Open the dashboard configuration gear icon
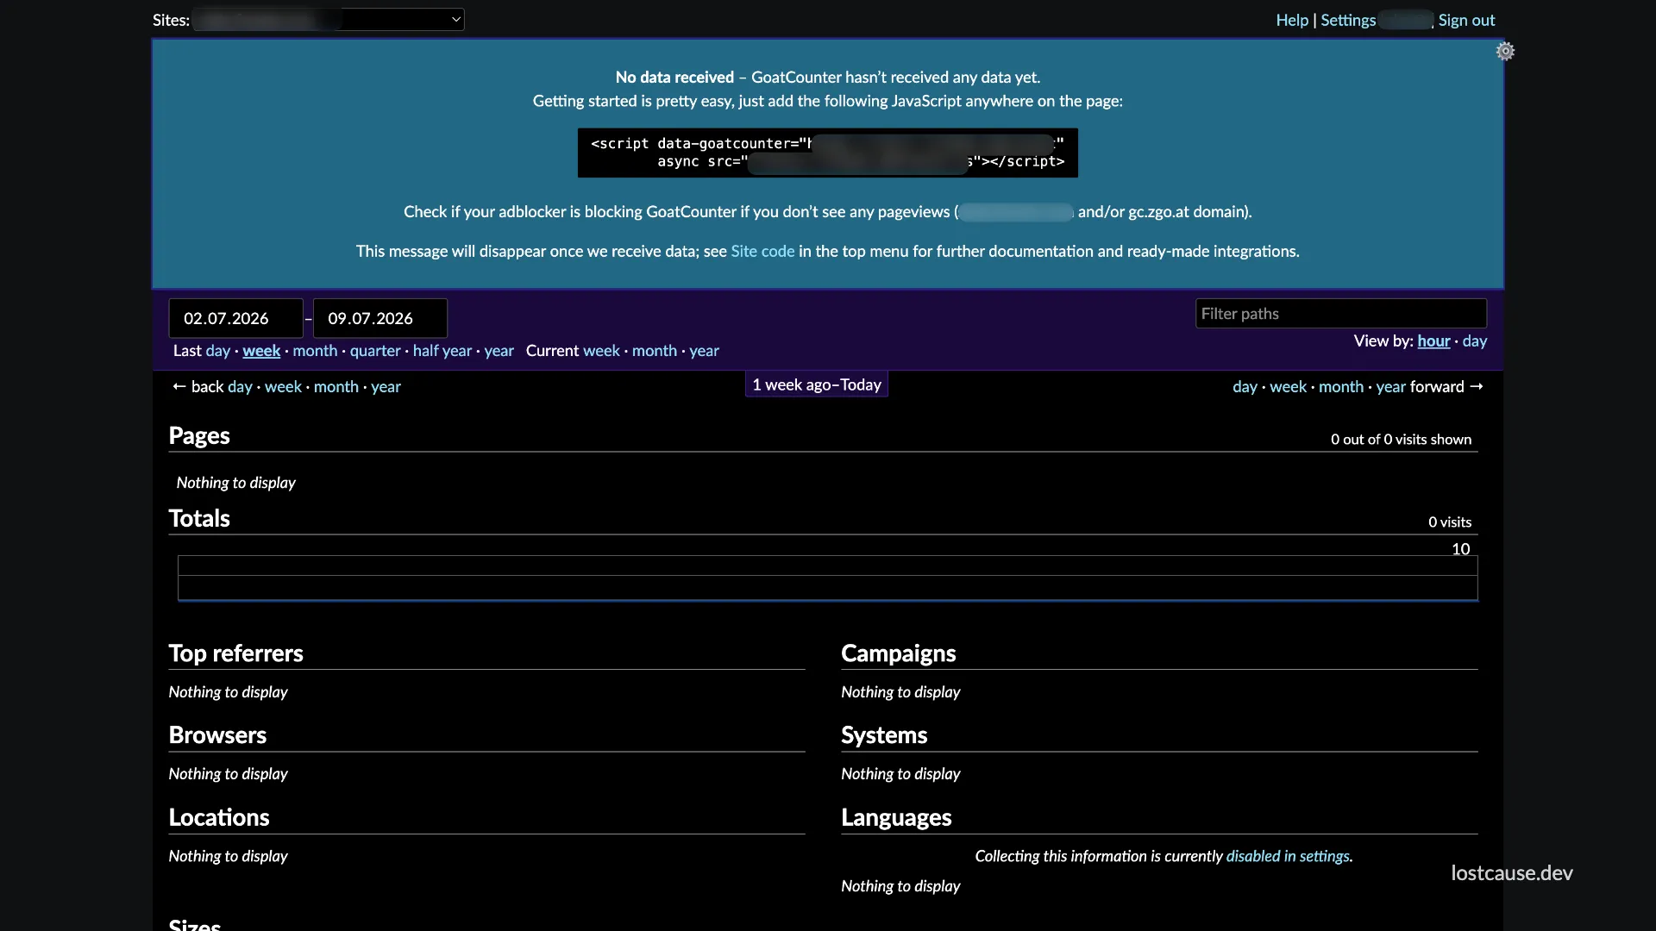Image resolution: width=1656 pixels, height=931 pixels. 1505,52
